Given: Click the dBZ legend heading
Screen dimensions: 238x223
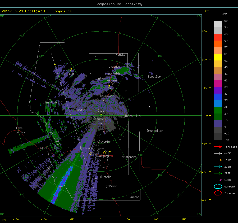Looking at the screenshot, I should click(224, 14).
